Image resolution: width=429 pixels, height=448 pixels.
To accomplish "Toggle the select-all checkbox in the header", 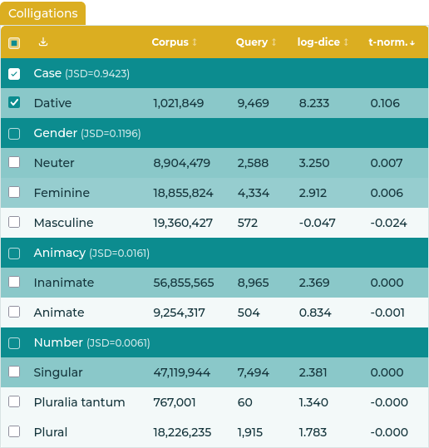I will [14, 43].
